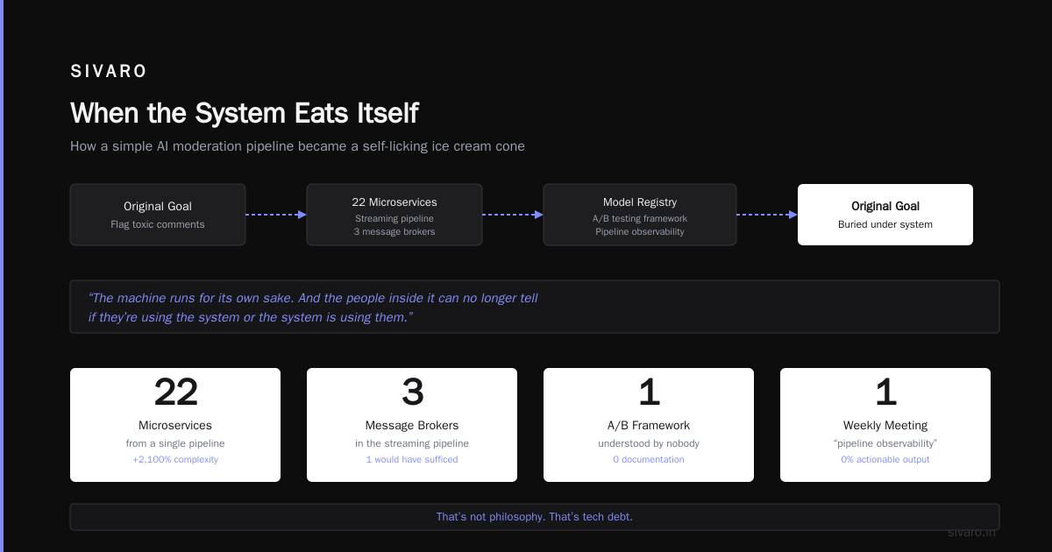Click the 1 would have sufficed text
The image size is (1052, 552).
[x=412, y=459]
